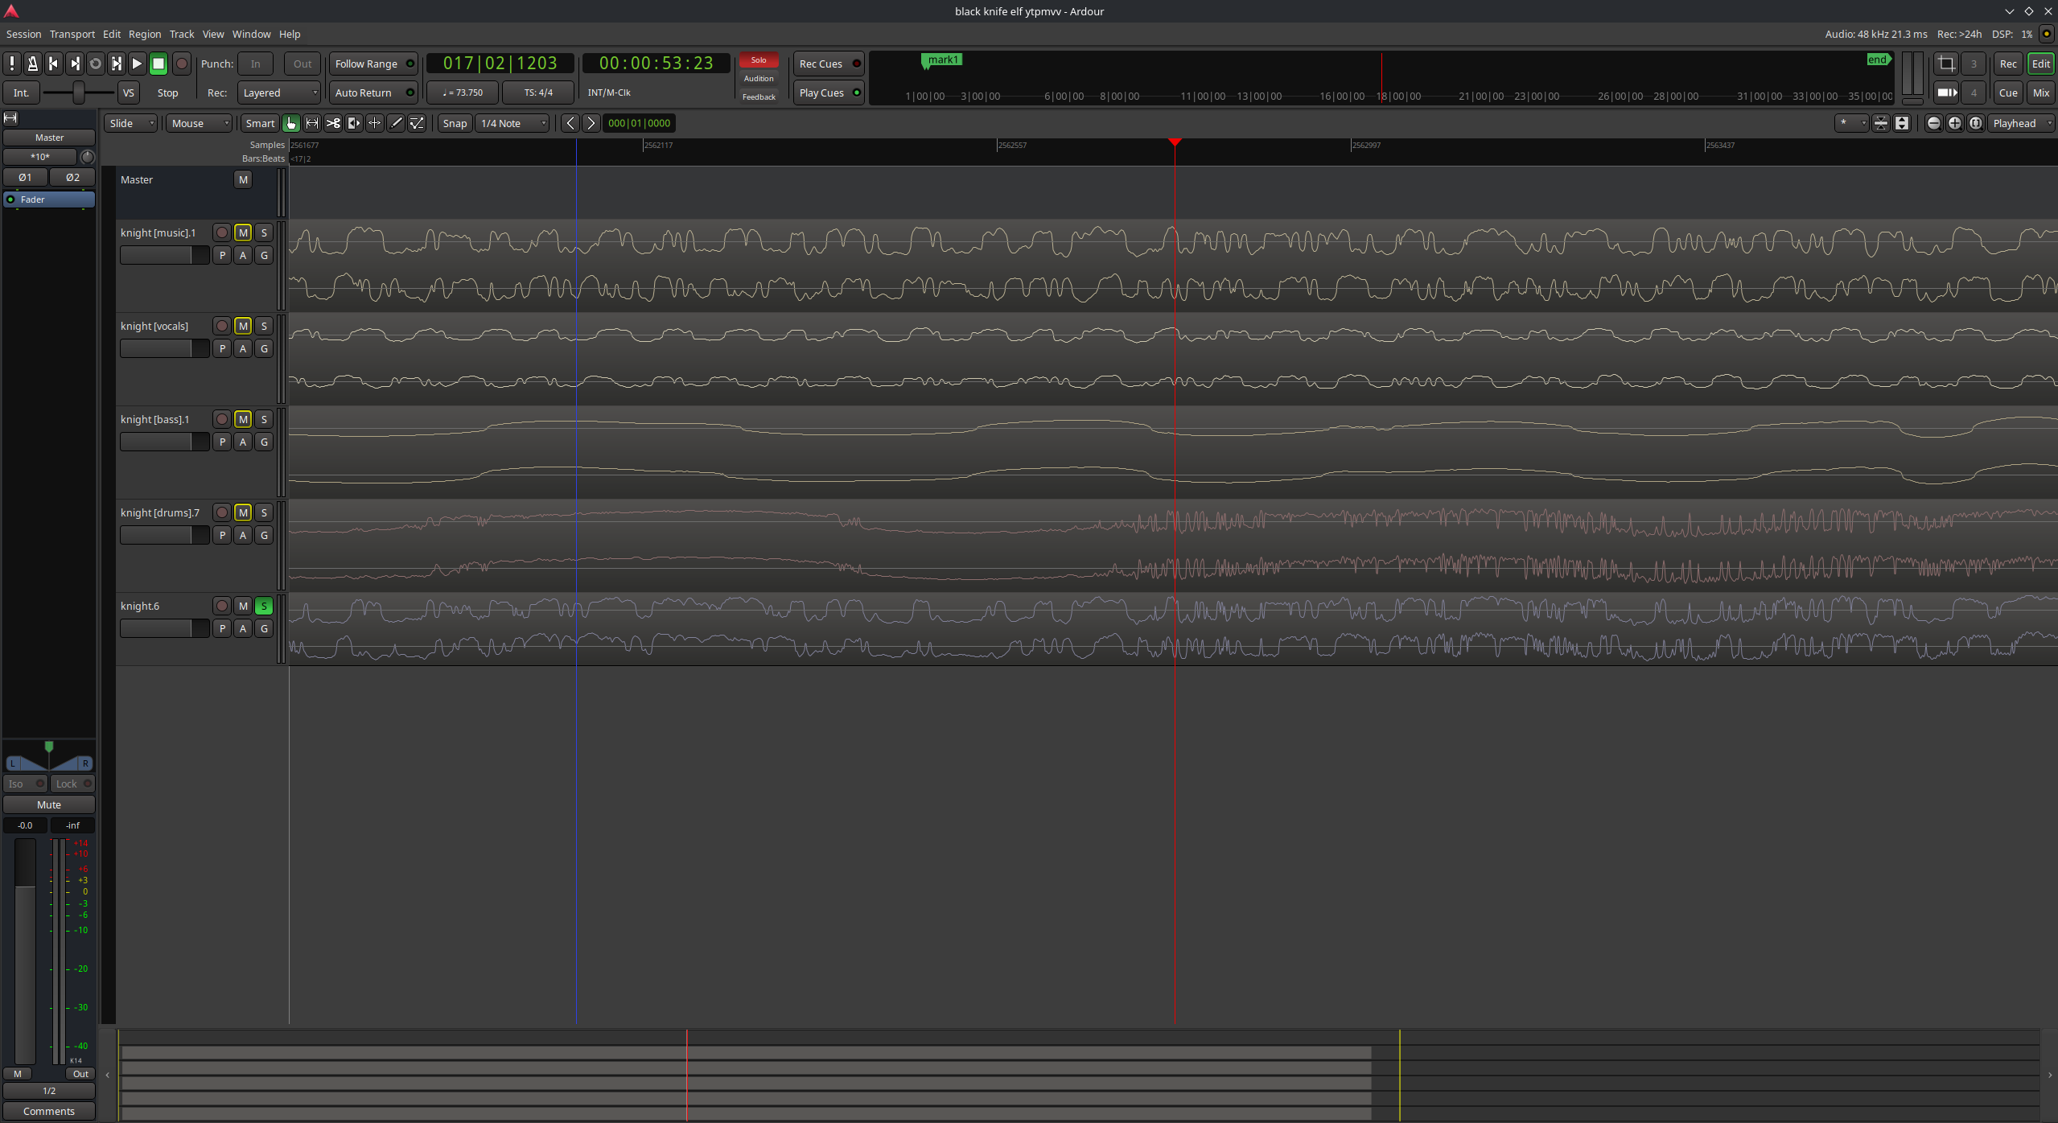Adjust the shuttle speed slider handle
The height and width of the screenshot is (1123, 2058).
(78, 93)
